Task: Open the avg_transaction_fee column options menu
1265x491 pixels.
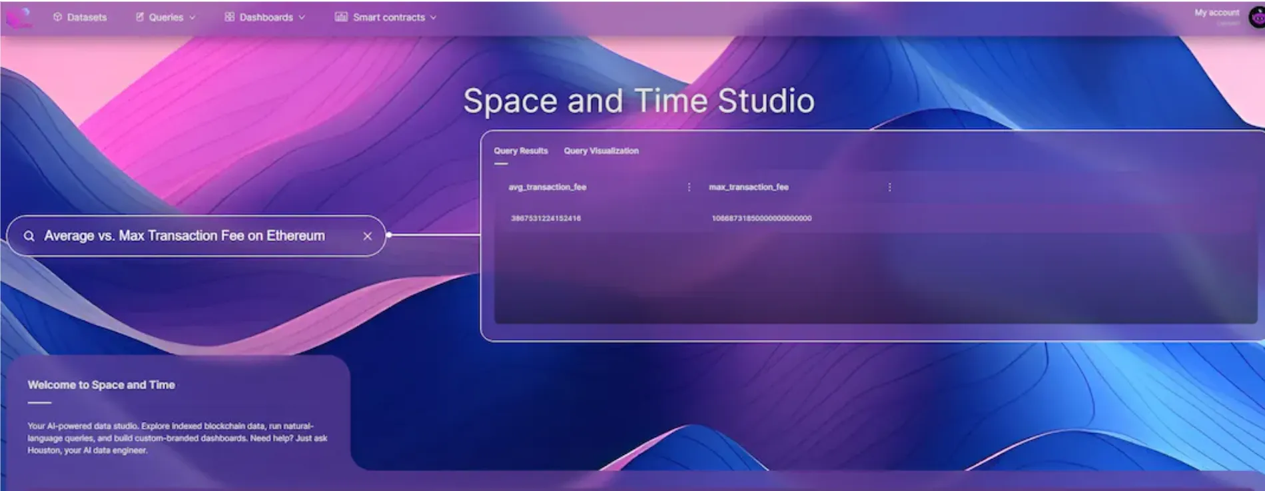Action: click(689, 187)
